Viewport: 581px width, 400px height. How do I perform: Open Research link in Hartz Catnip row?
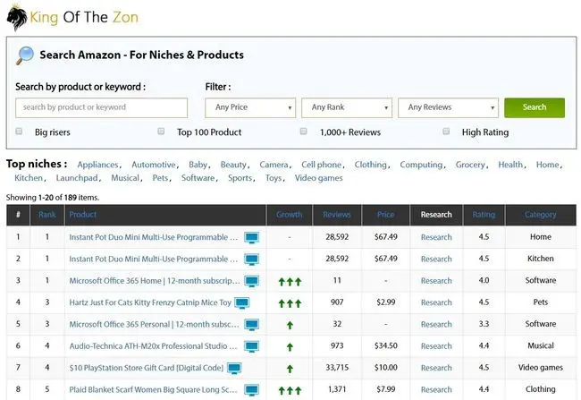pos(436,303)
